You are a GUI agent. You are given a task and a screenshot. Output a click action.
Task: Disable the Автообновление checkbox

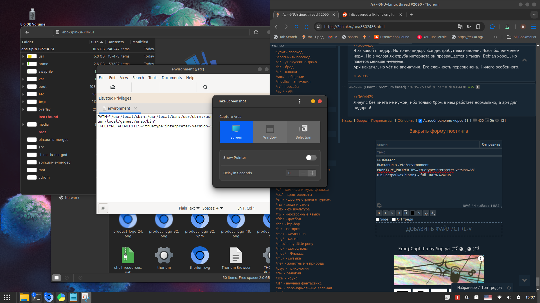(x=420, y=121)
